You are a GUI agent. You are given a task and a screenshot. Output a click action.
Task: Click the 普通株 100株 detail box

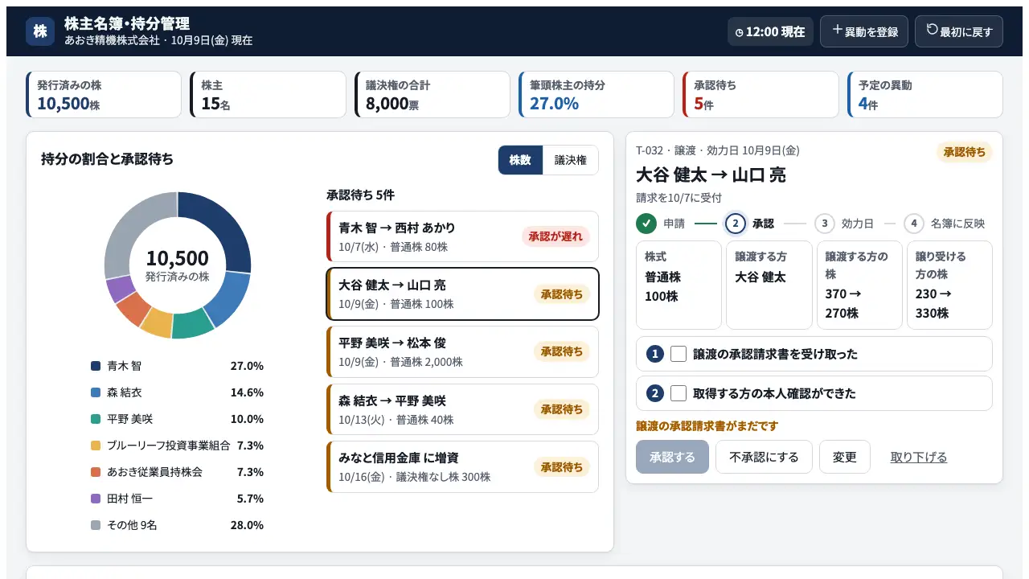click(x=678, y=285)
